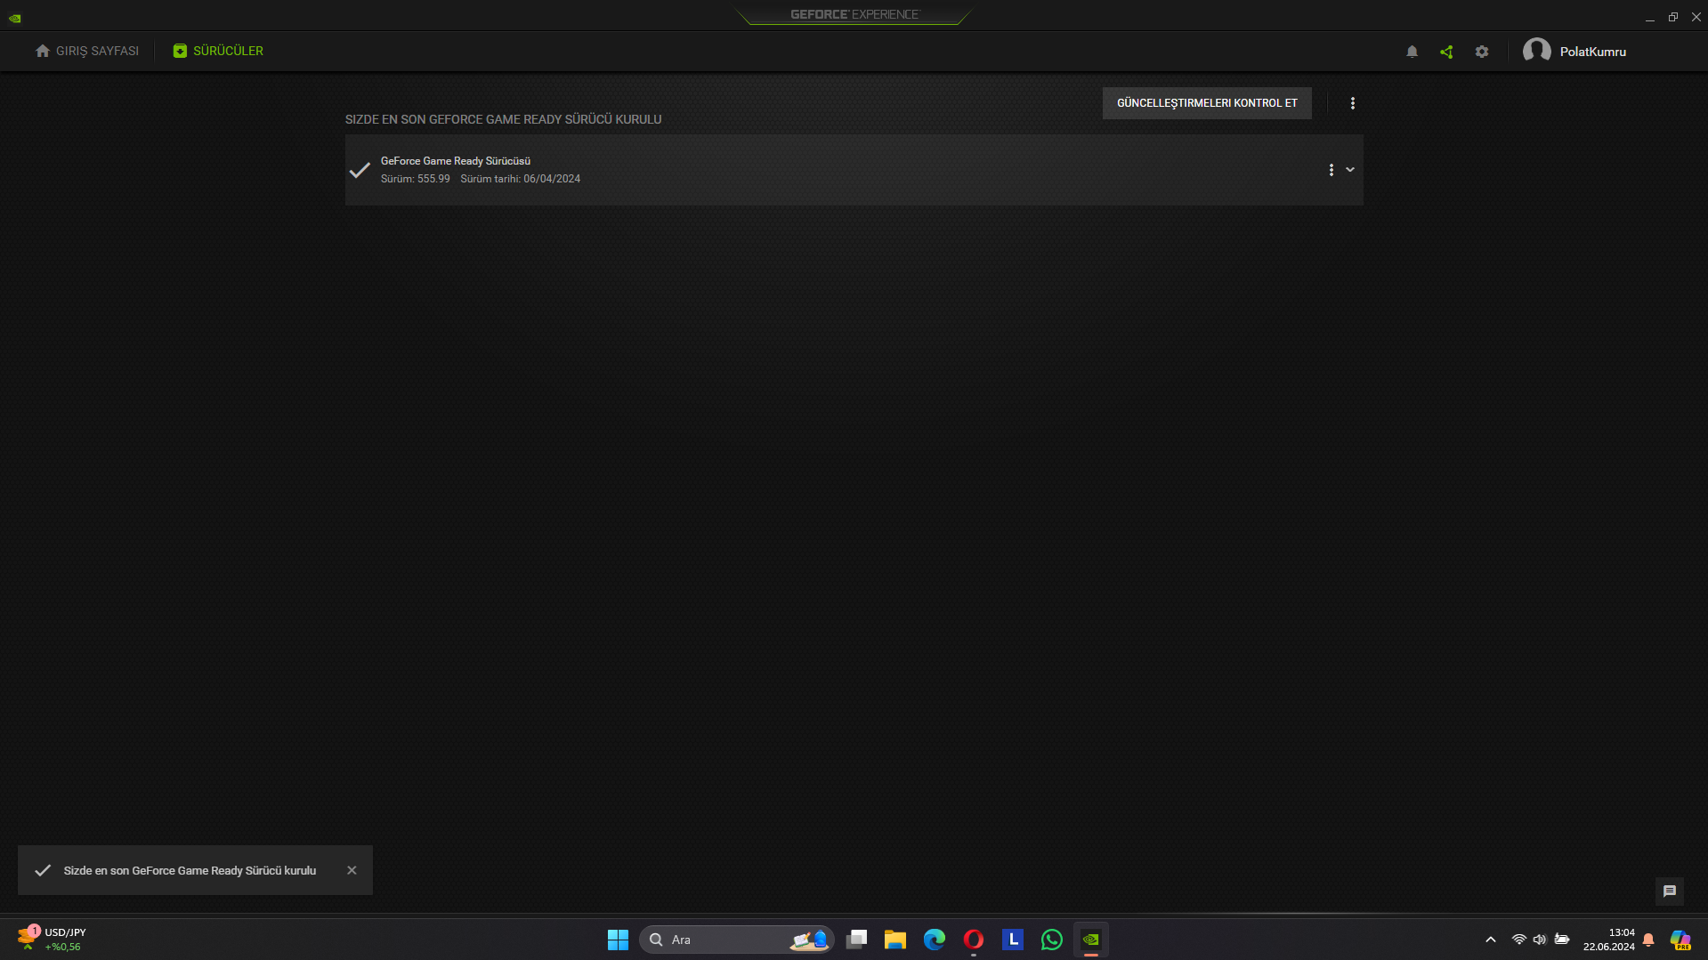Viewport: 1708px width, 960px height.
Task: Open the blue L app on taskbar
Action: (x=1013, y=940)
